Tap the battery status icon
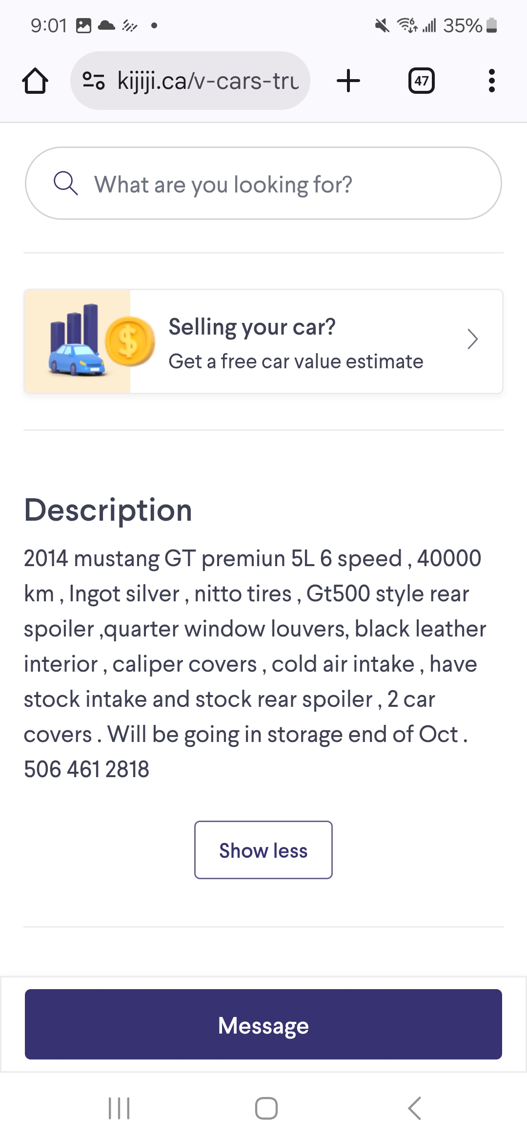The width and height of the screenshot is (527, 1143). pyautogui.click(x=492, y=25)
